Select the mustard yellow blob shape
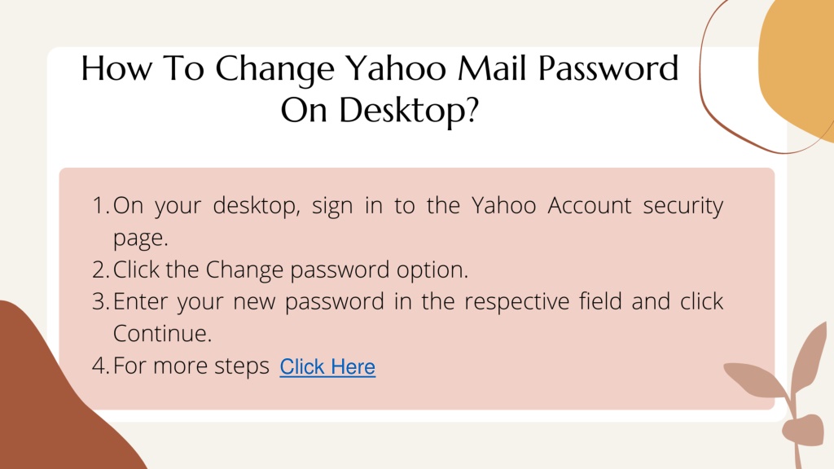The height and width of the screenshot is (469, 834). [x=798, y=64]
